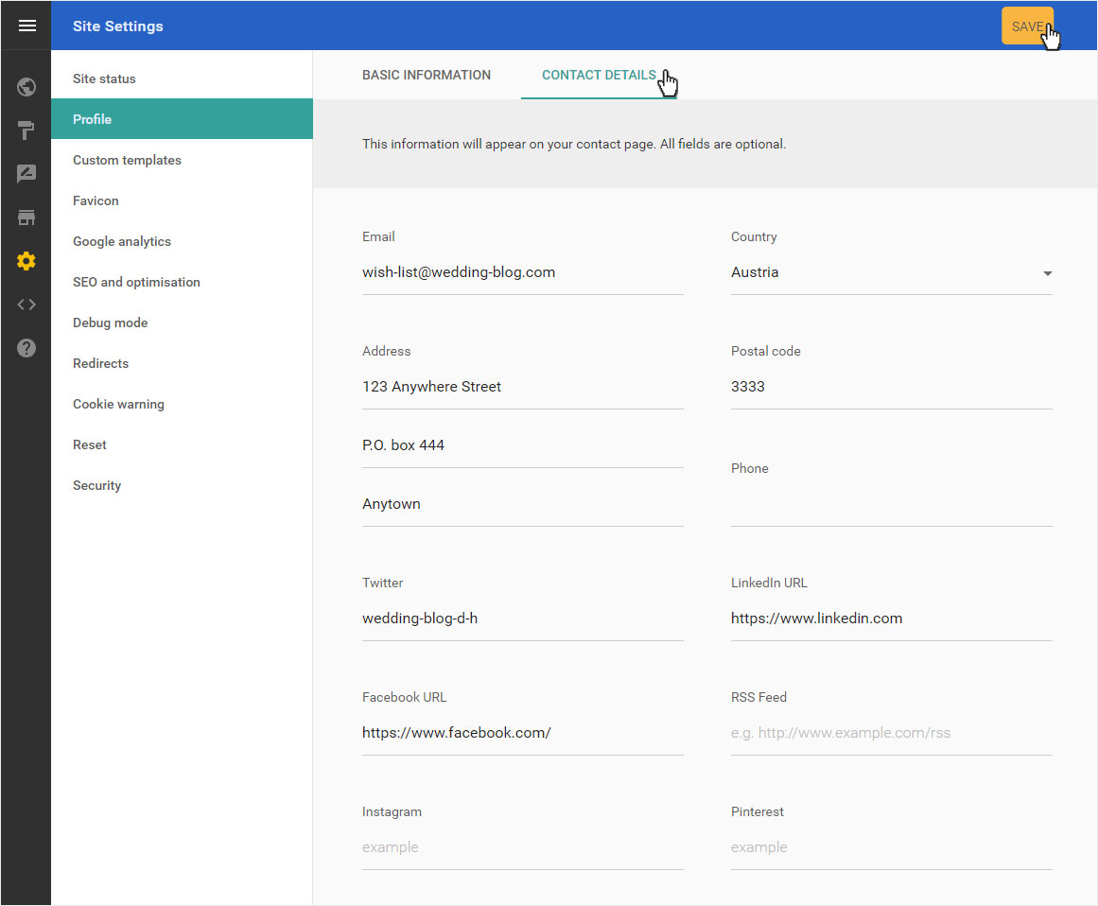This screenshot has height=906, width=1098.
Task: Click the Pinterest input field
Action: pos(892,847)
